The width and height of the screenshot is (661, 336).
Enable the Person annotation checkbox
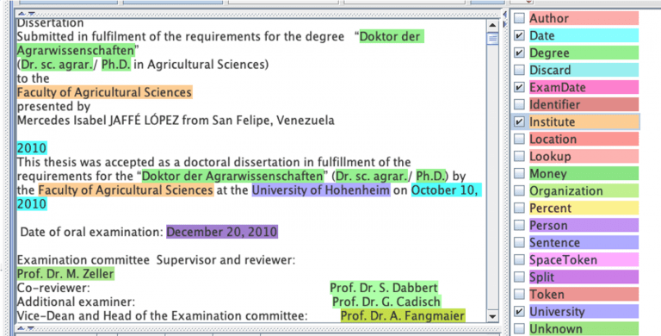[x=519, y=225]
